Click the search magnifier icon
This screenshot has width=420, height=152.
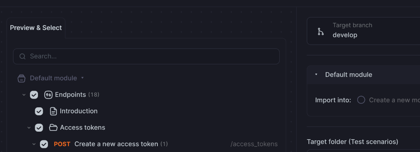tap(22, 56)
